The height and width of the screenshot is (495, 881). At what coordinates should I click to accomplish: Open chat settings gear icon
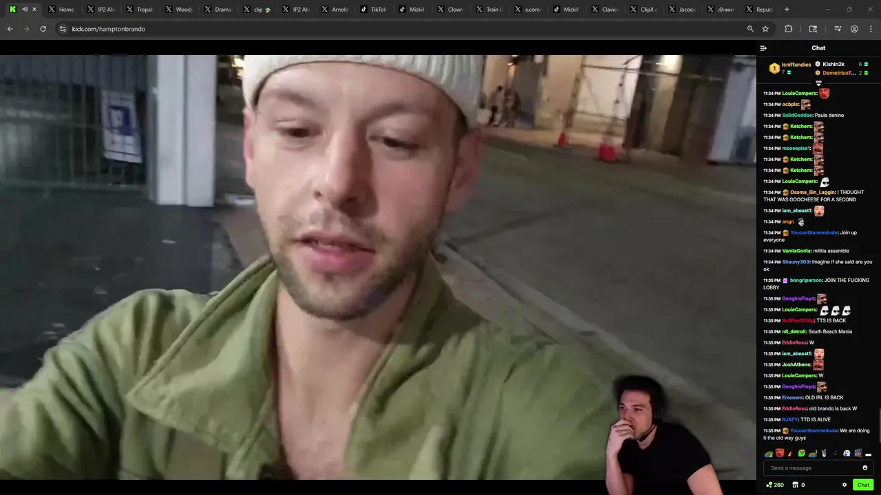click(845, 485)
